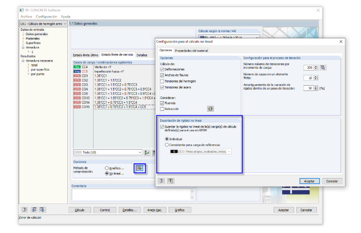The width and height of the screenshot is (361, 233).
Task: Select Opciones tab in nonlinear dialog
Action: (166, 50)
